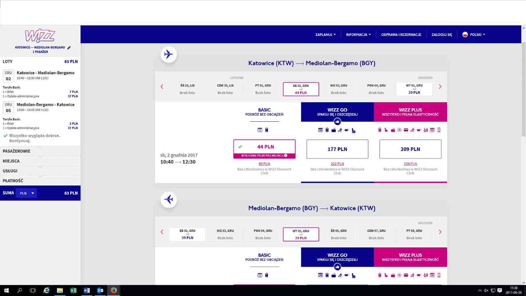Open Word from taskbar
Screen dimensions: 526x296
point(87,290)
